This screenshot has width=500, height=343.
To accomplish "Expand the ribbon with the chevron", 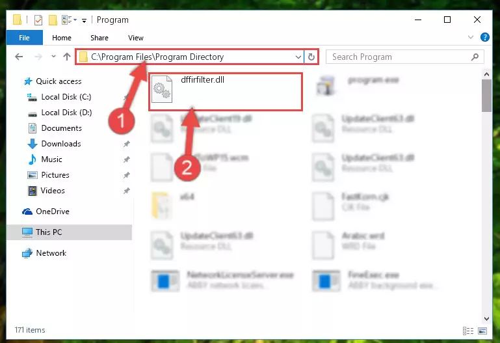I will (470, 37).
